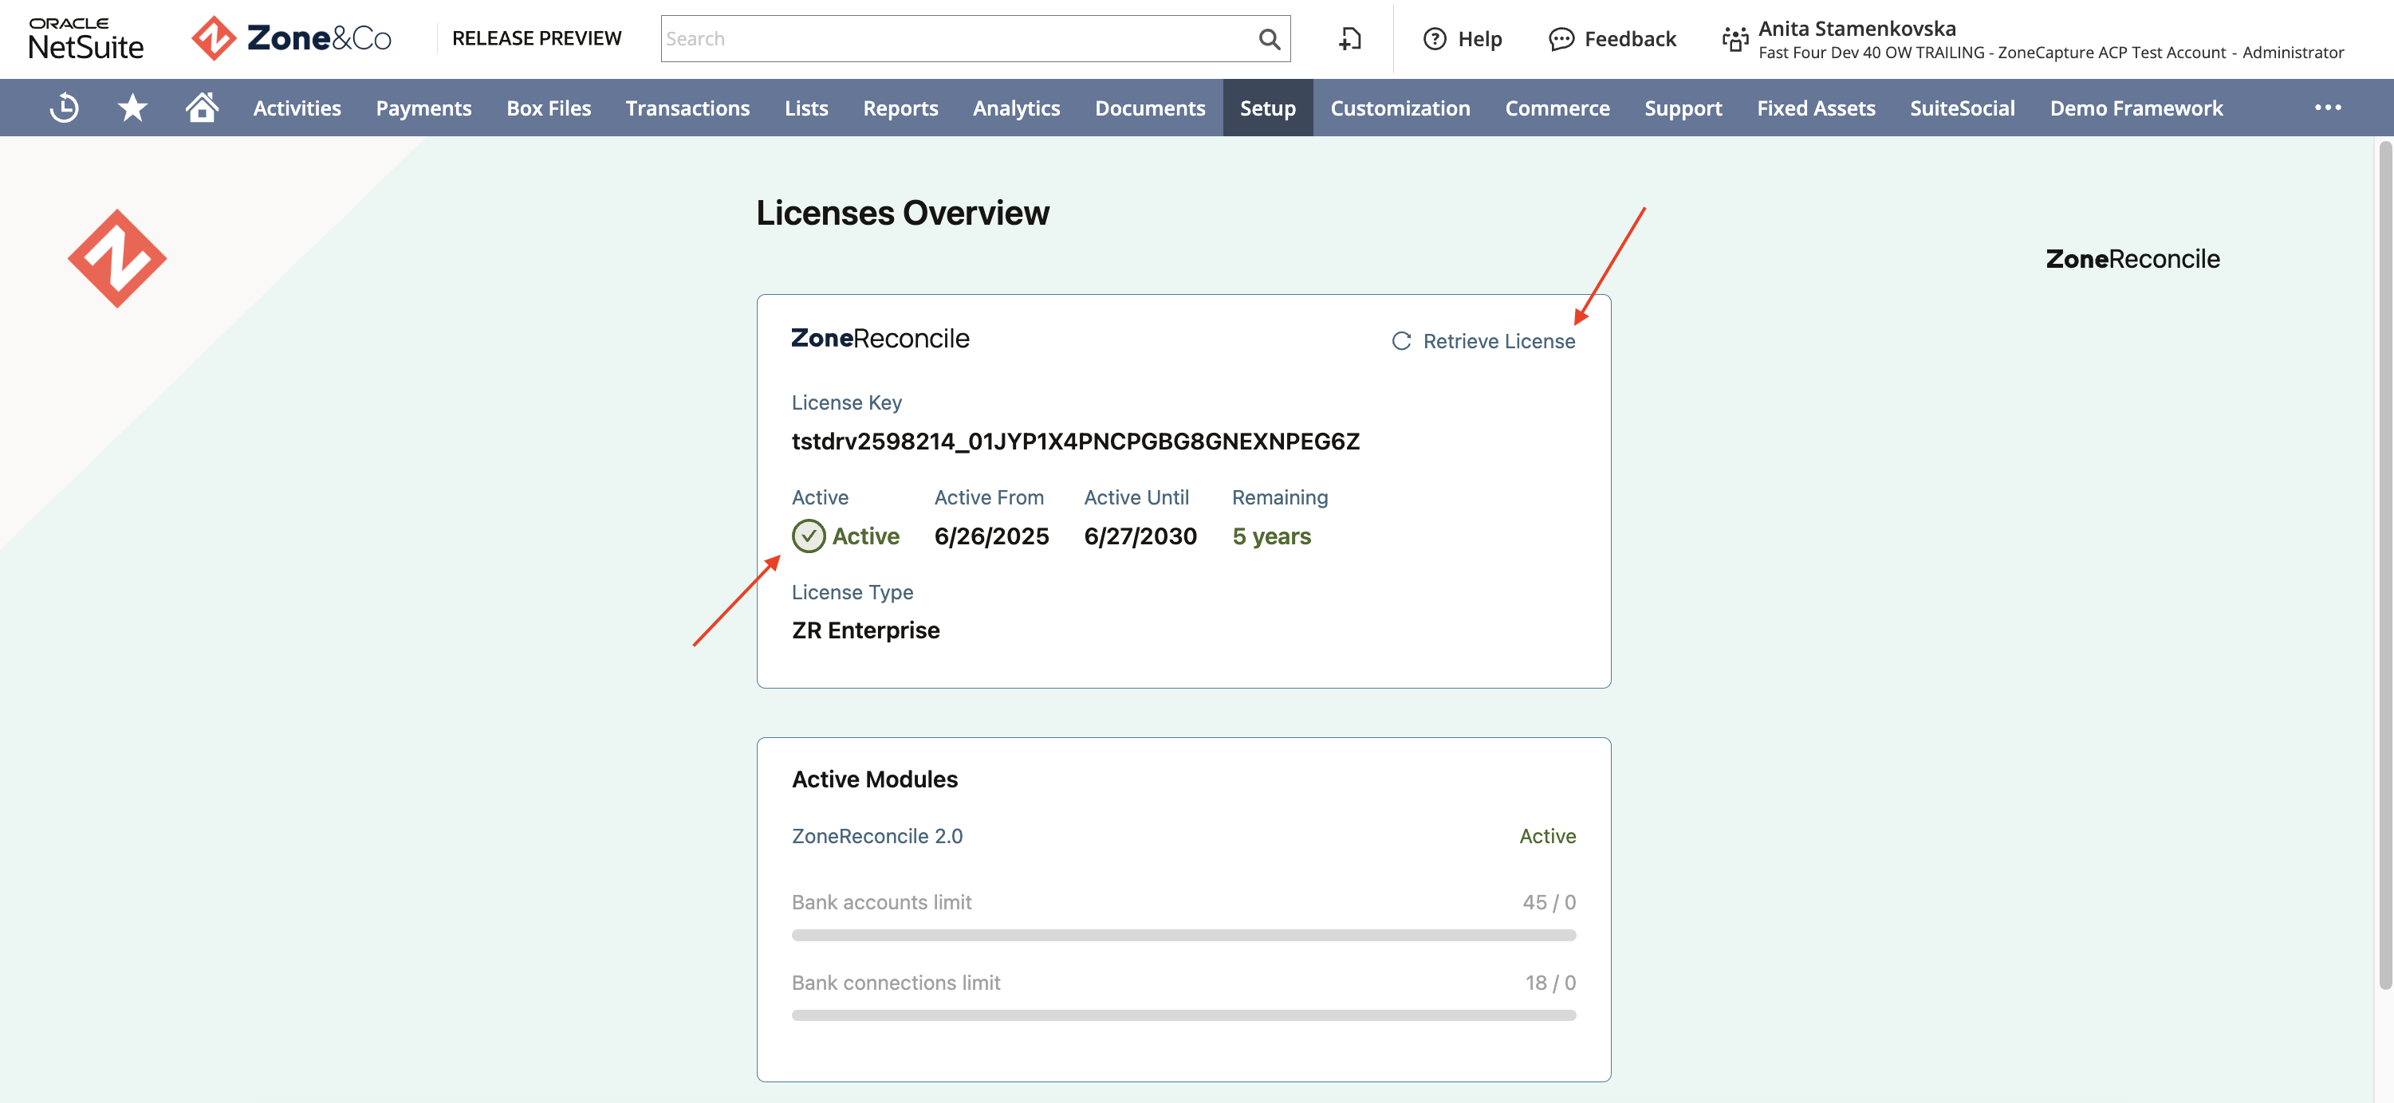Open the Shortcuts star icon

click(x=133, y=108)
